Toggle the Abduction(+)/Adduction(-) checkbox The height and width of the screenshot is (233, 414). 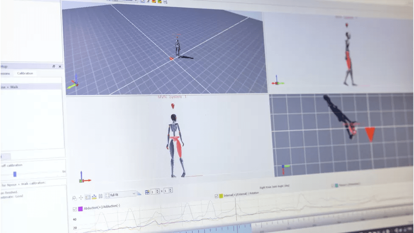pos(75,209)
